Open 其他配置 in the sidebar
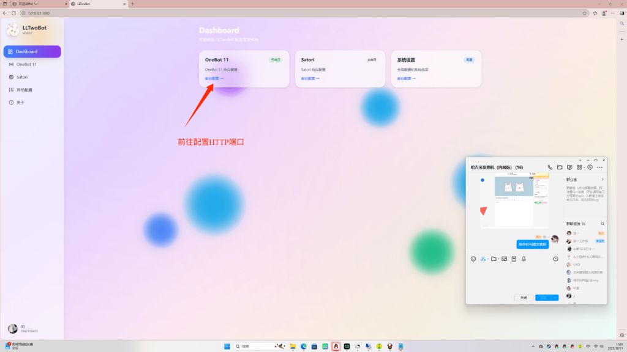Viewport: 627px width, 352px height. (x=24, y=90)
